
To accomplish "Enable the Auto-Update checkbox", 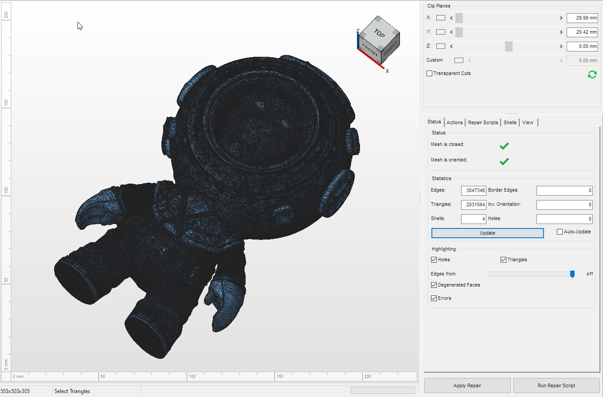I will (x=560, y=232).
